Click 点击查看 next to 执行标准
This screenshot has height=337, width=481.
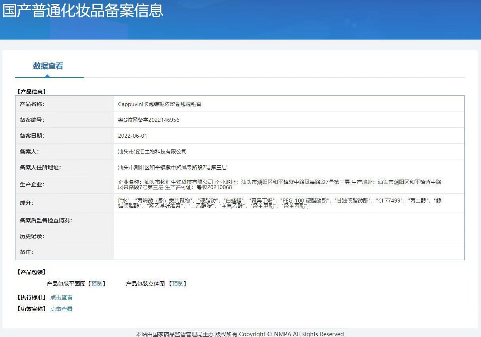coord(61,297)
